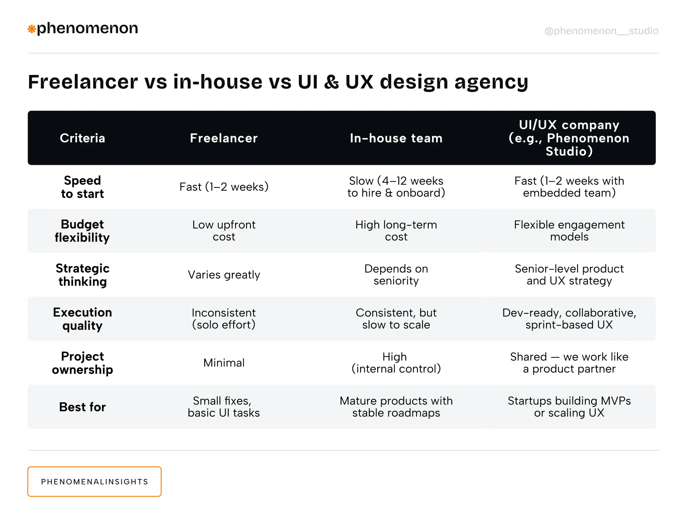The height and width of the screenshot is (513, 684).
Task: Select the Freelancer column header
Action: coord(224,138)
